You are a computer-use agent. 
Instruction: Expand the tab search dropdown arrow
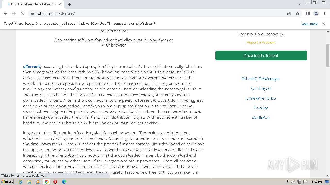tap(299, 4)
